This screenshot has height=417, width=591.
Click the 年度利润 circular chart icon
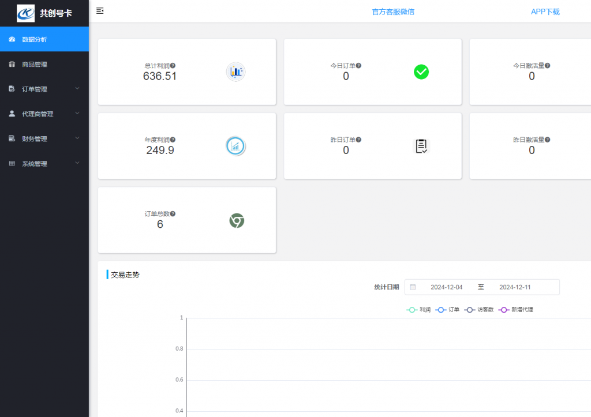point(235,146)
